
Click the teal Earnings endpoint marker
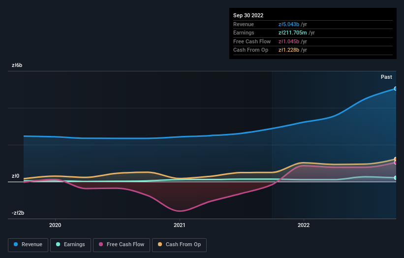[x=396, y=178]
